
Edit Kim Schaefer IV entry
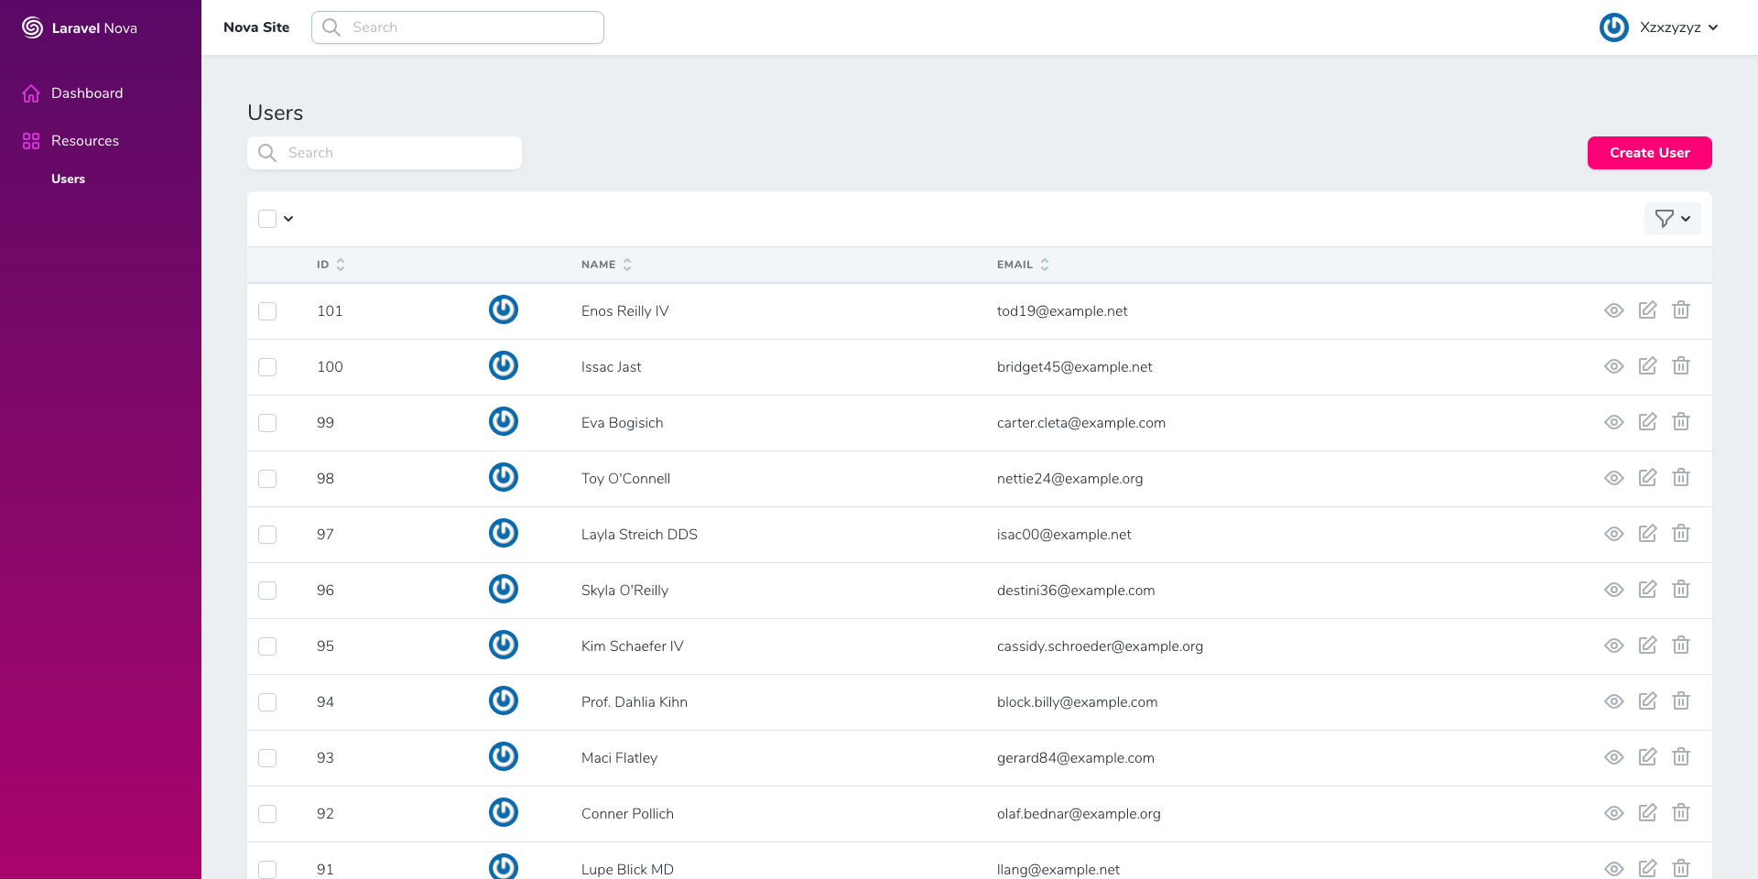click(1647, 645)
